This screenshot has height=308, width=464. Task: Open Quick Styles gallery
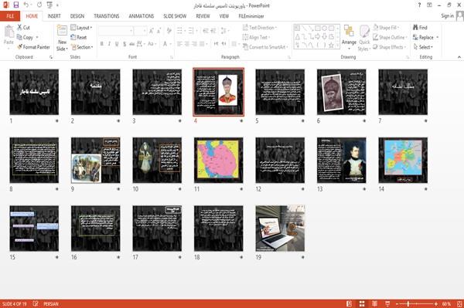[x=364, y=39]
